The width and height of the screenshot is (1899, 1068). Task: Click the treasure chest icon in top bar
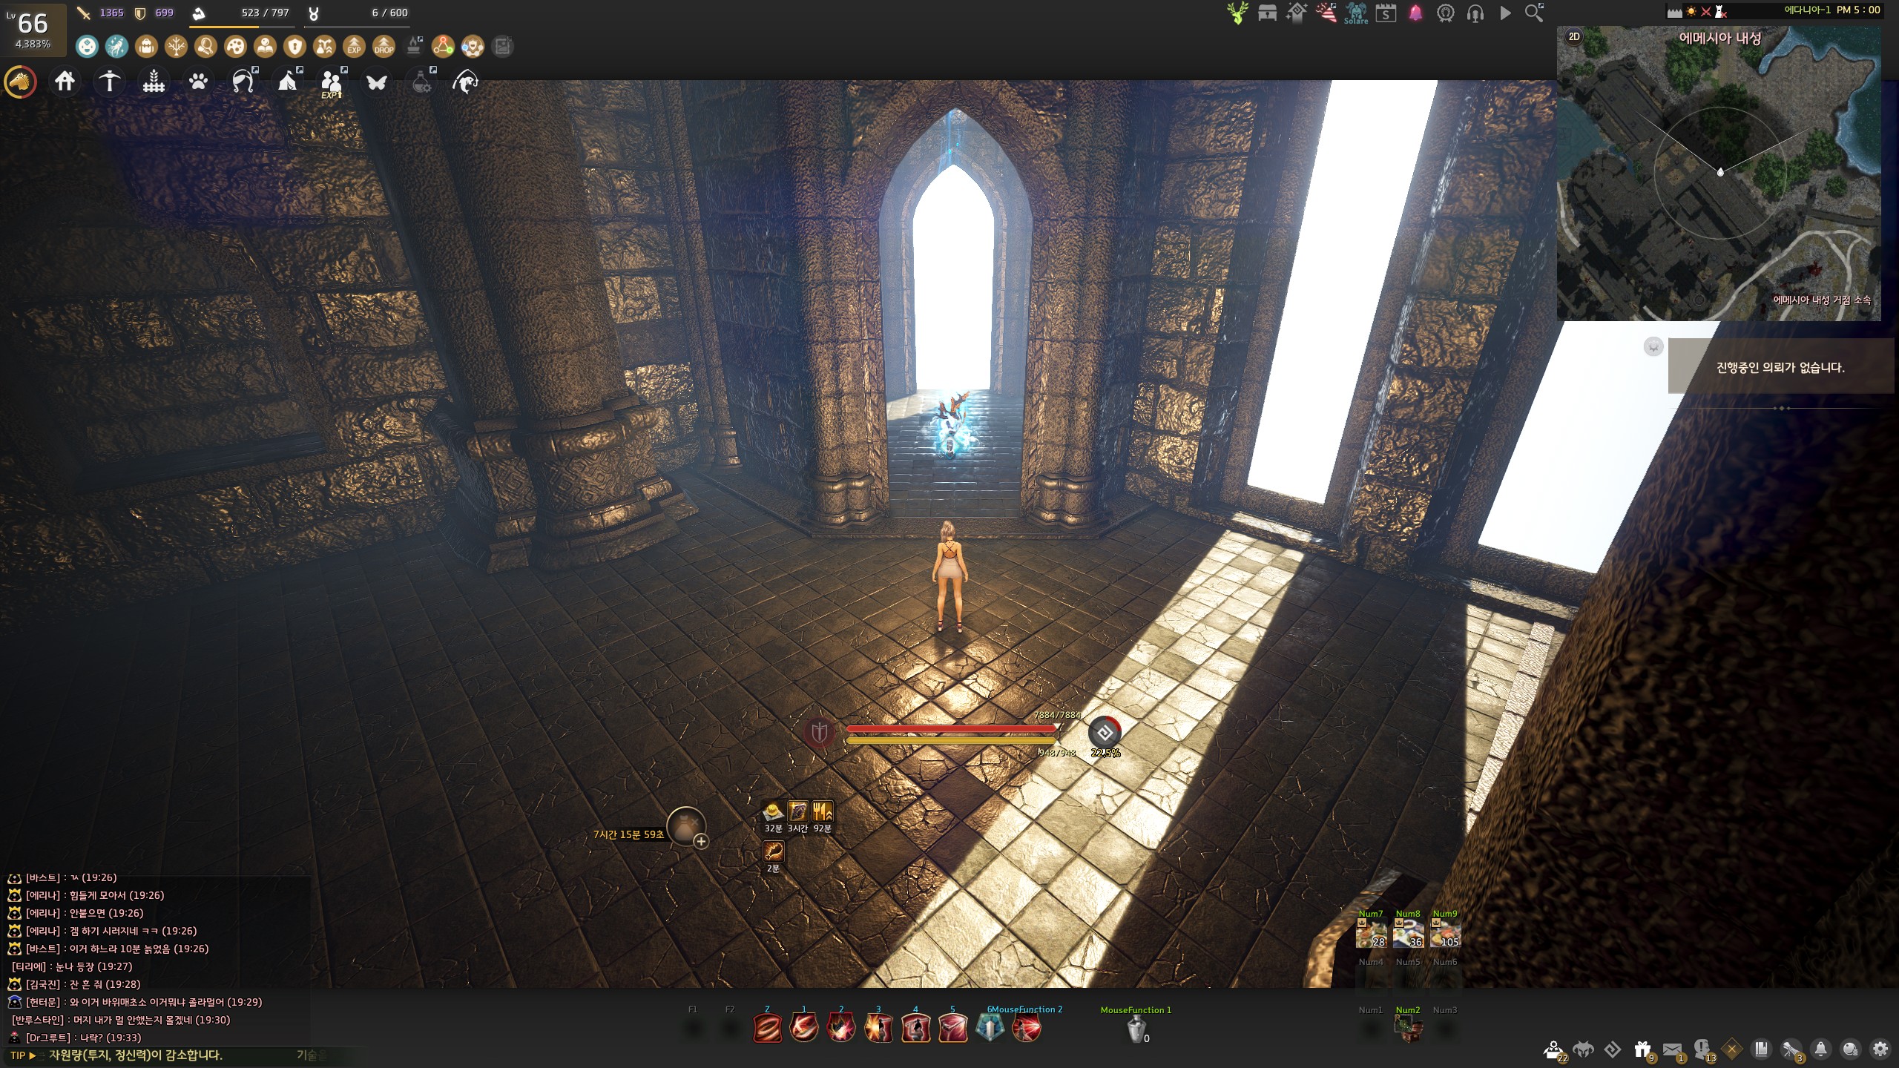[1267, 13]
